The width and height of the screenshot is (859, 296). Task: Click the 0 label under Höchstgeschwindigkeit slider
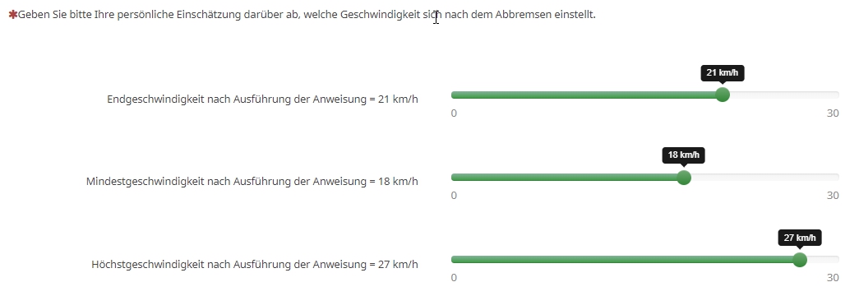click(454, 278)
